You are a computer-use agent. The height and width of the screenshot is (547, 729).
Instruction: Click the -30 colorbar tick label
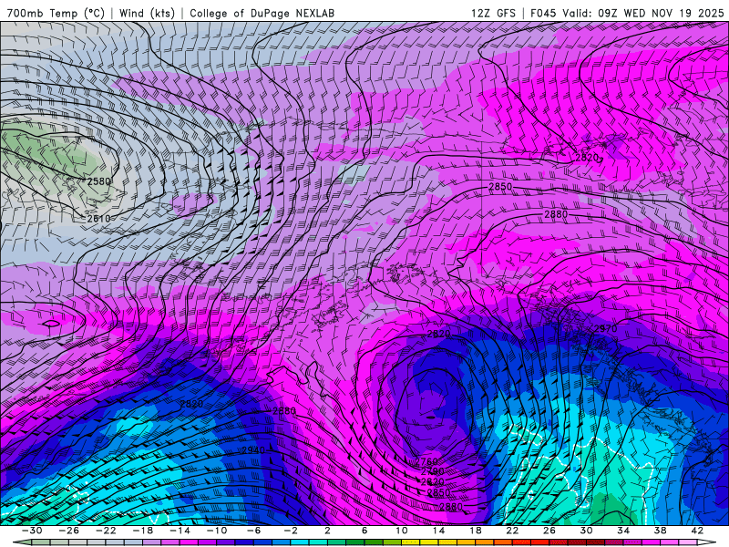[32, 531]
